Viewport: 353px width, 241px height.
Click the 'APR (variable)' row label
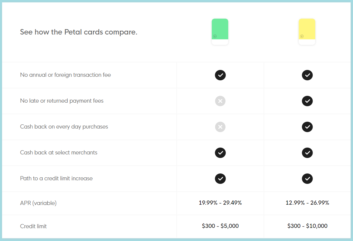coord(38,203)
